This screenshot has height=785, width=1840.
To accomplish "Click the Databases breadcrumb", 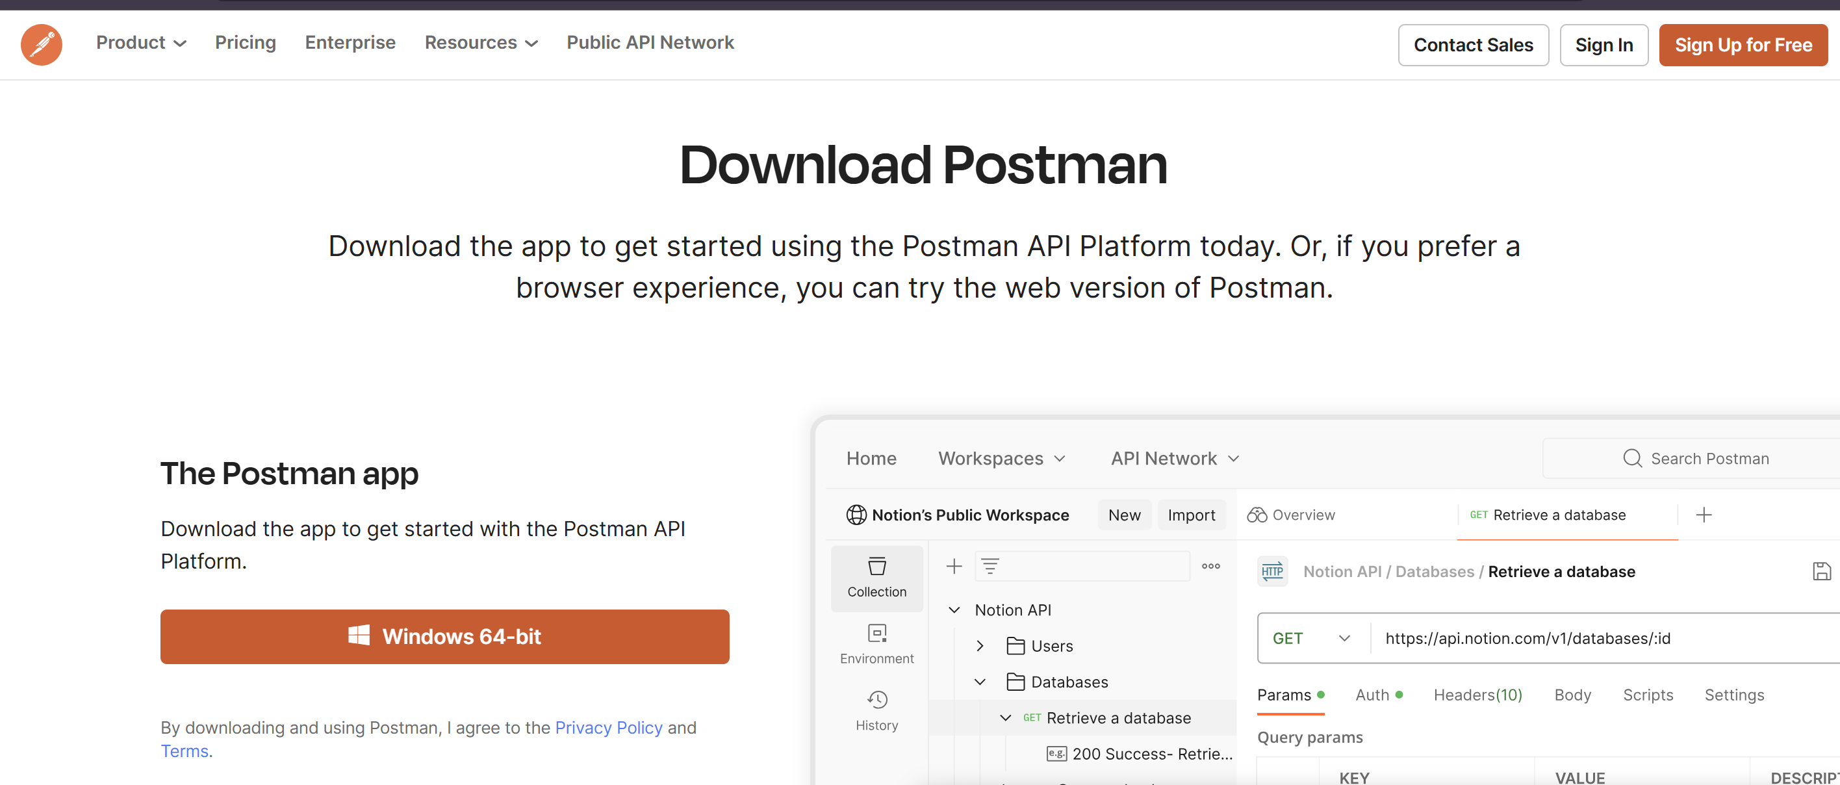I will (x=1435, y=571).
